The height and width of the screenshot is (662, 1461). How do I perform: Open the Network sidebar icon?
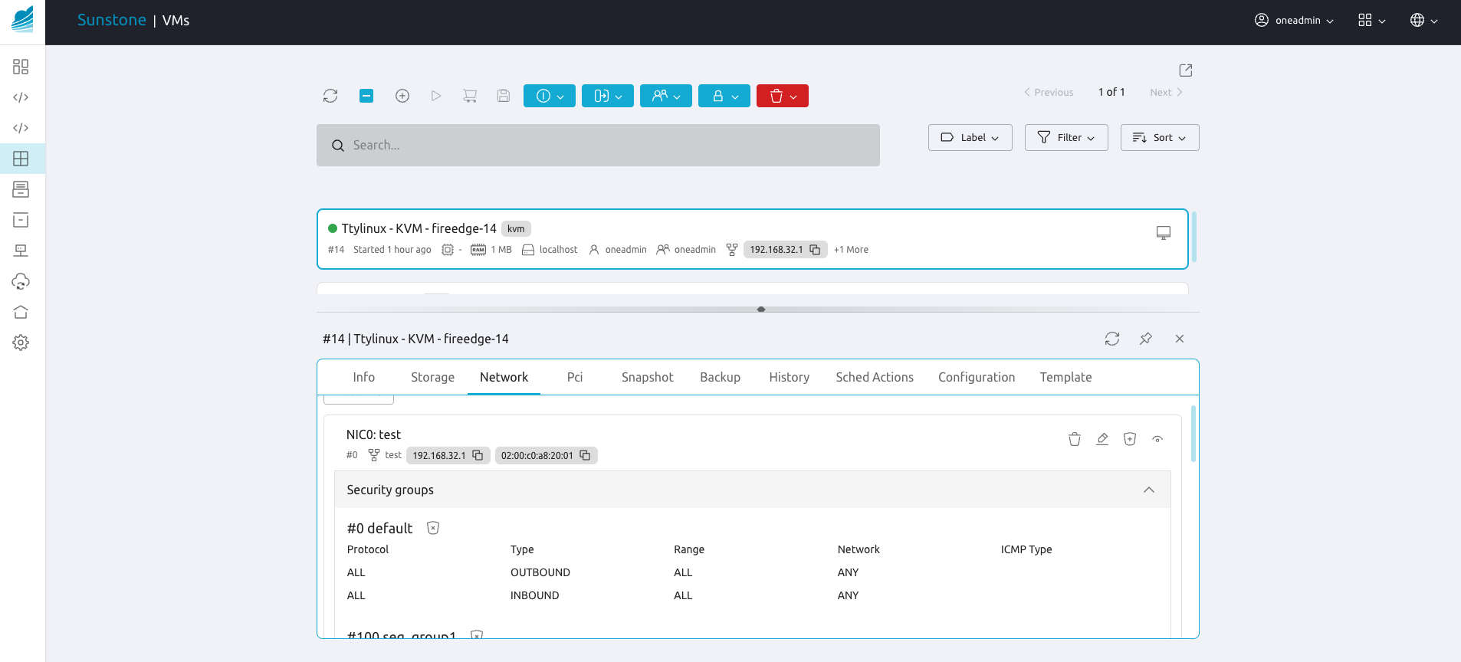pos(21,251)
